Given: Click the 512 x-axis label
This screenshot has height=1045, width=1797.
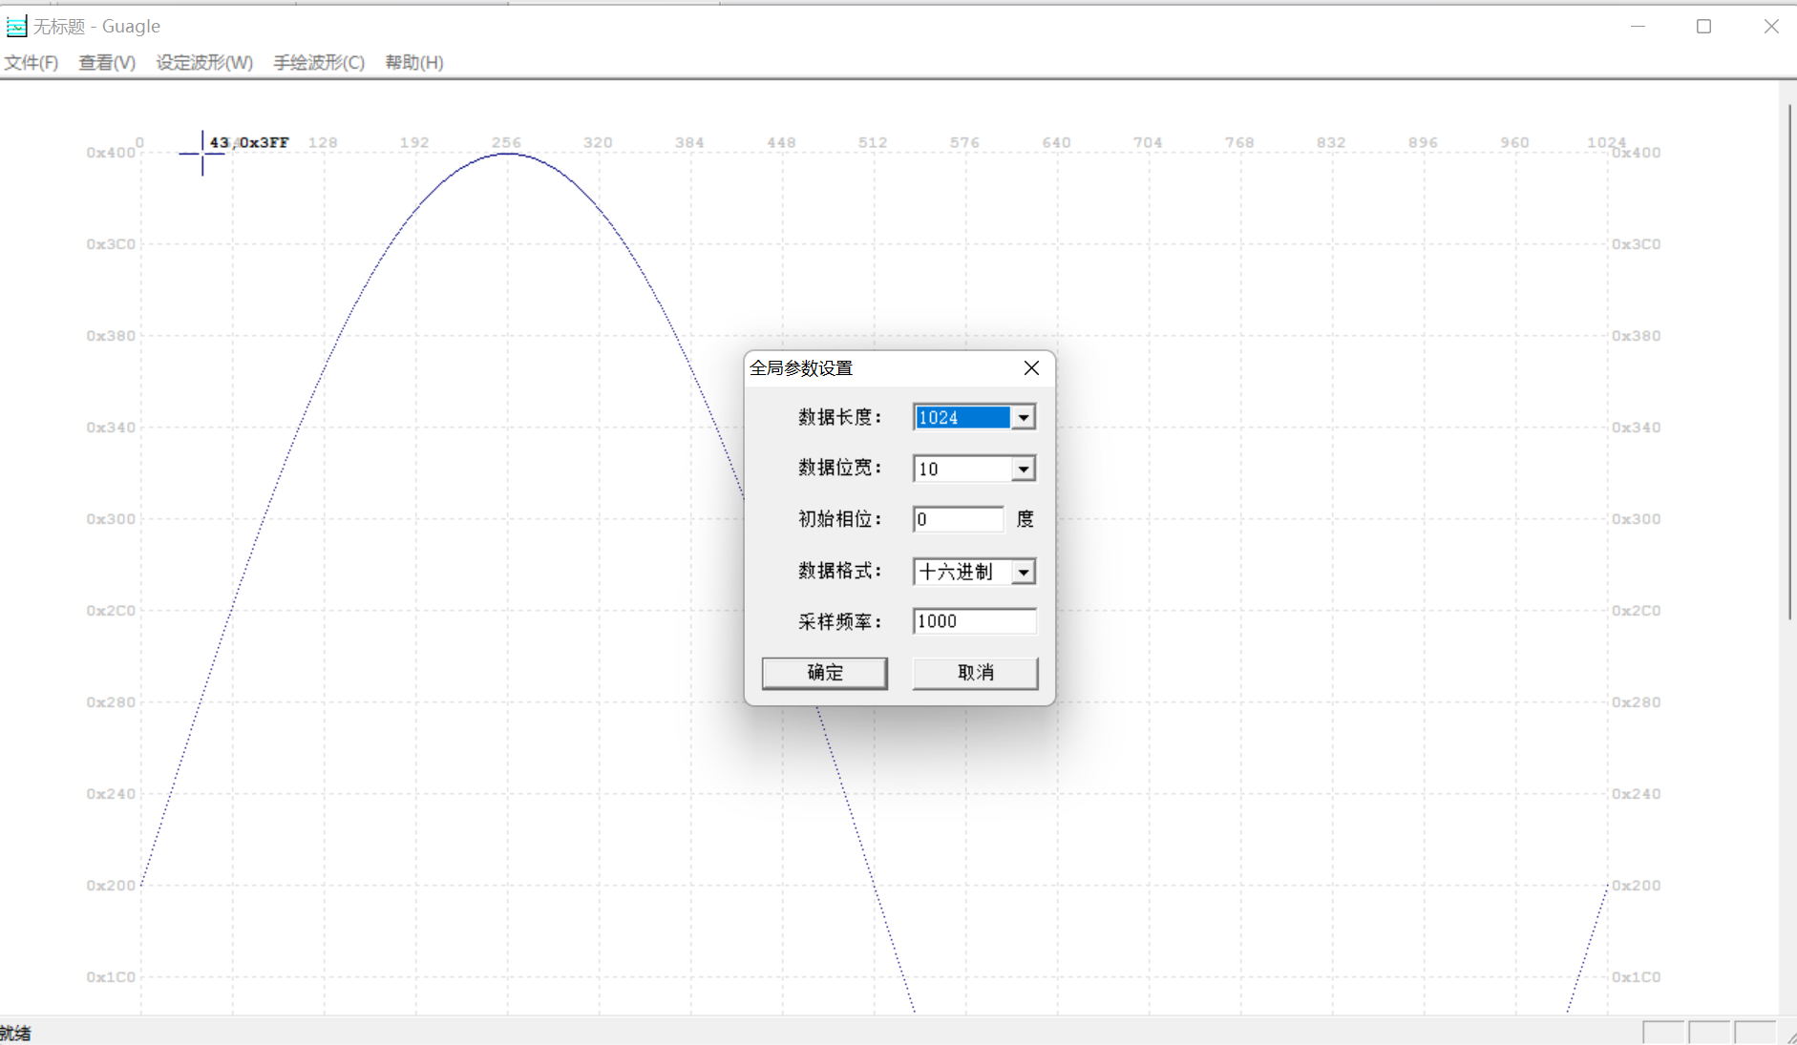Looking at the screenshot, I should click(x=873, y=142).
